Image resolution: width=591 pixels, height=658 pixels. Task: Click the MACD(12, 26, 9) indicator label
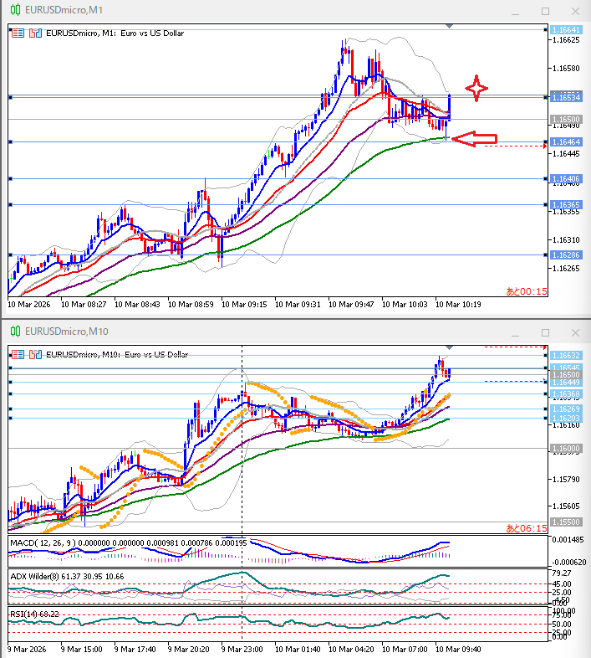pyautogui.click(x=42, y=543)
